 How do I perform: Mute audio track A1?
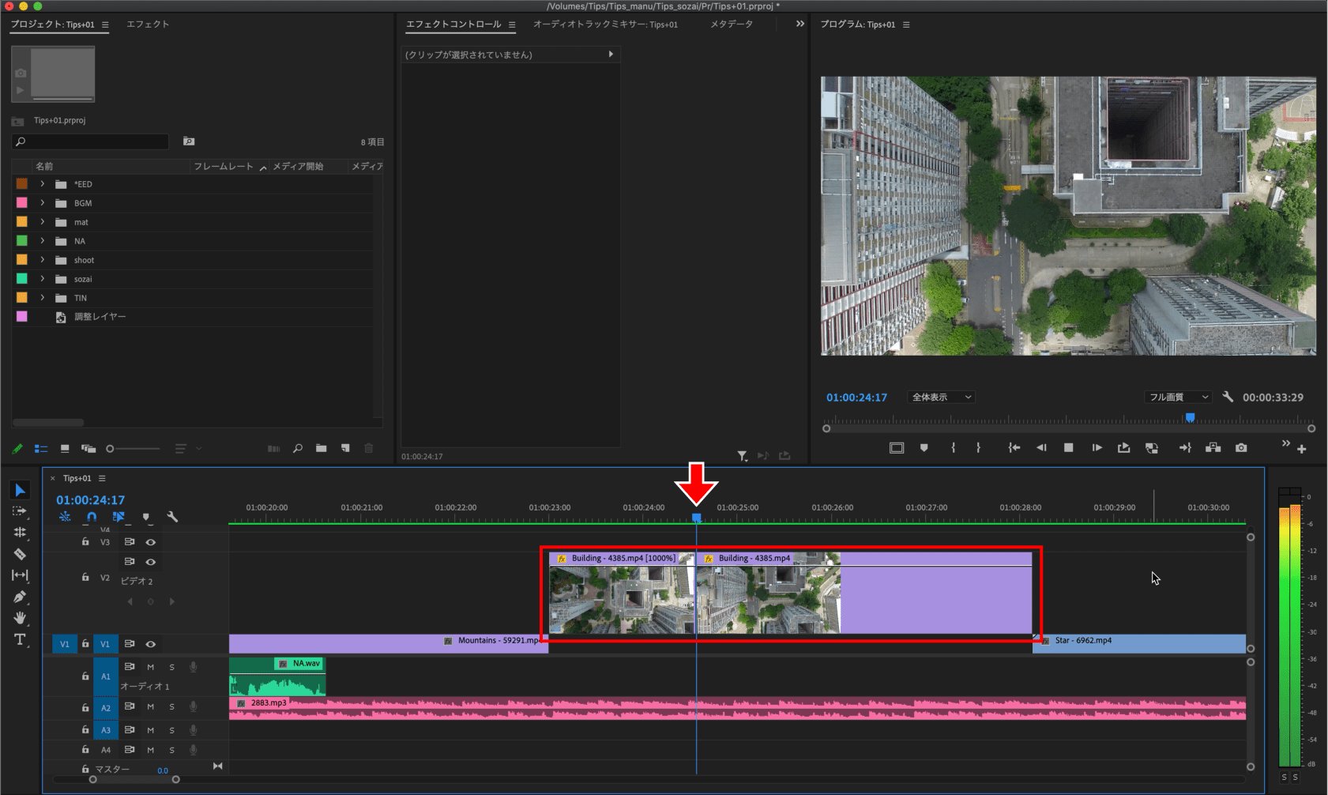[150, 667]
